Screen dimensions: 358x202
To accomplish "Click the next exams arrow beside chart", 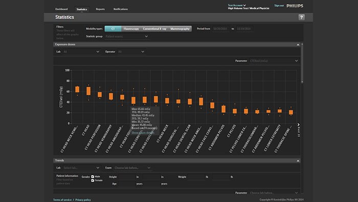I will (298, 125).
